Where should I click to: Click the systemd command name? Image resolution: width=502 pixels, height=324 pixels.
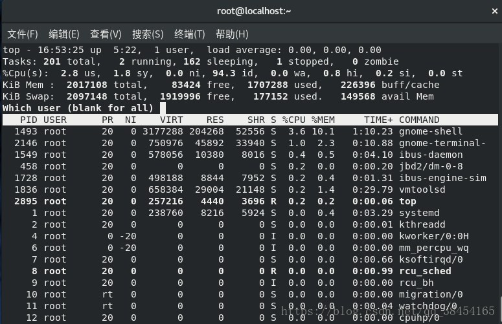(419, 213)
